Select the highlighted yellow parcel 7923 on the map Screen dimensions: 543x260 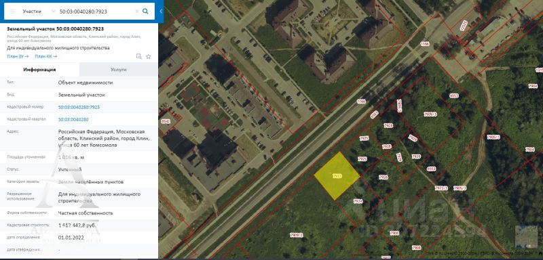pos(337,176)
